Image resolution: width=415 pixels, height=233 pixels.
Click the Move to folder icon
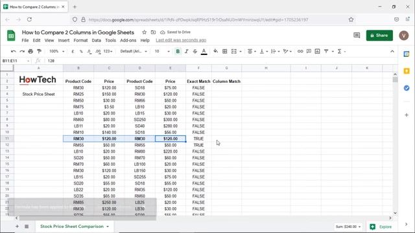coord(153,32)
